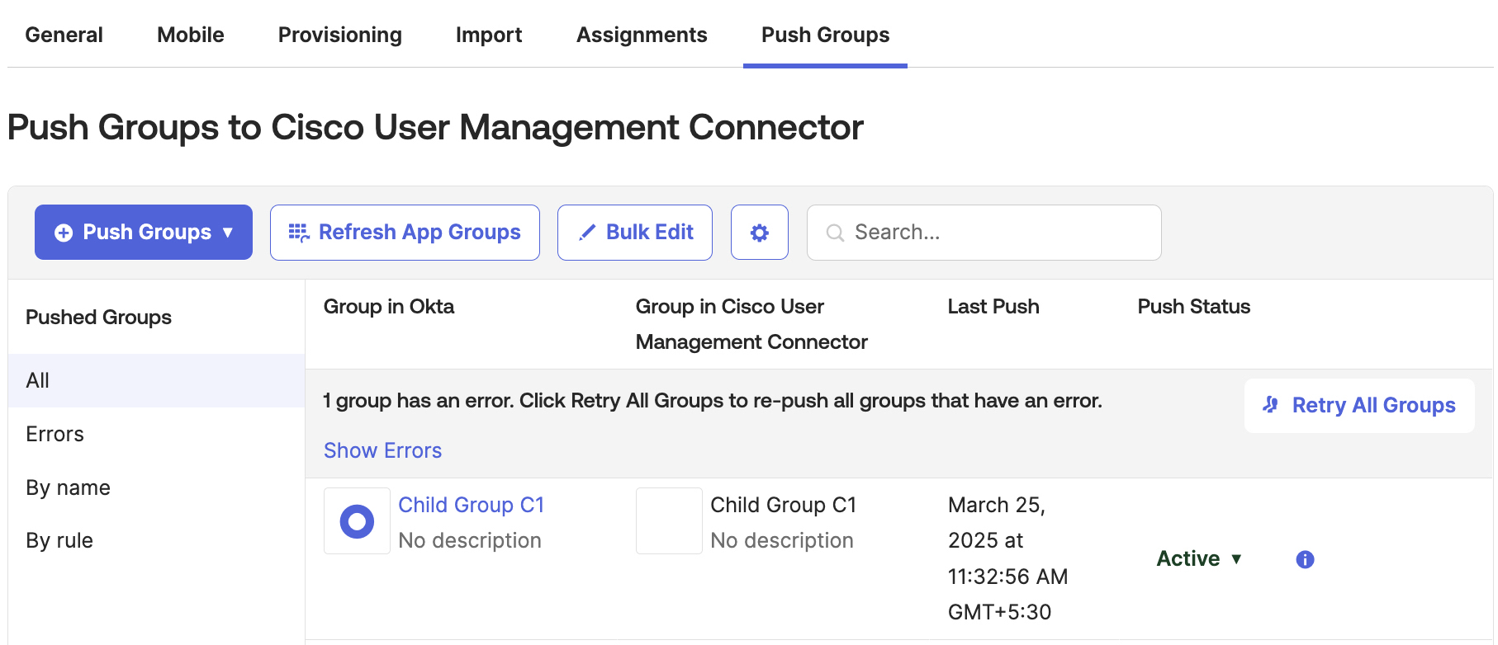Click the Pushed Groups sidebar heading
Viewport: 1498px width, 645px height.
[99, 318]
